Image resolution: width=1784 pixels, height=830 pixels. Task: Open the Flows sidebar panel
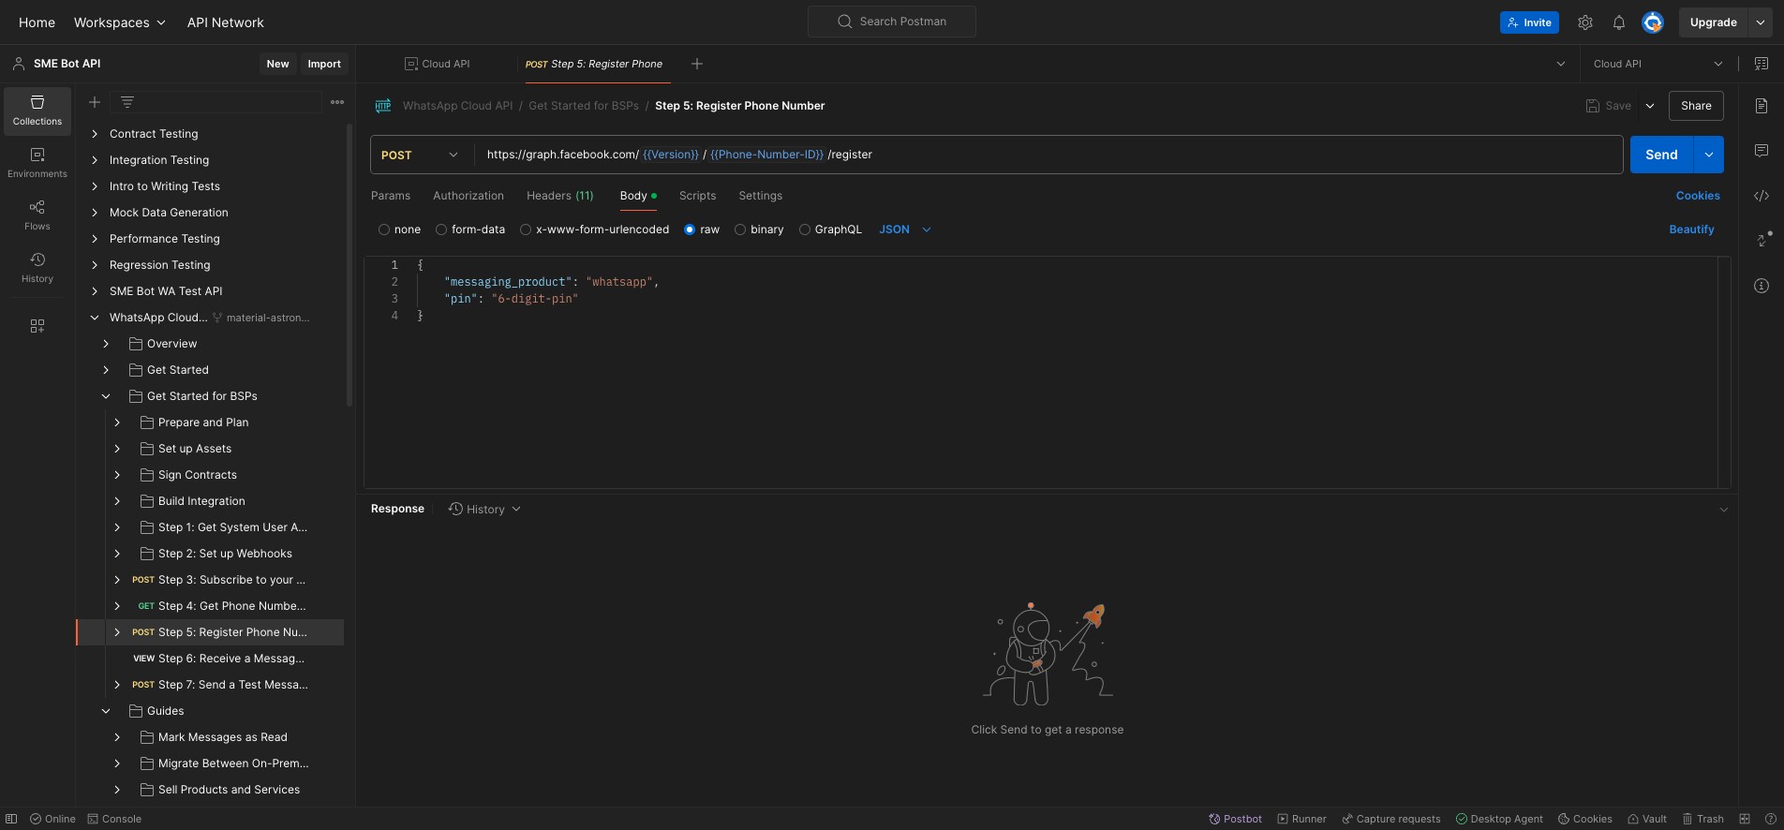(37, 215)
